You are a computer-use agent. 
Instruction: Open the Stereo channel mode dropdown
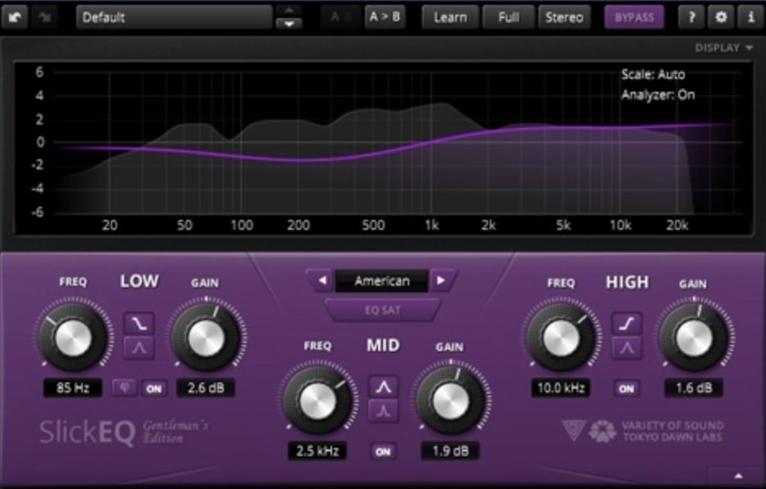(x=564, y=17)
